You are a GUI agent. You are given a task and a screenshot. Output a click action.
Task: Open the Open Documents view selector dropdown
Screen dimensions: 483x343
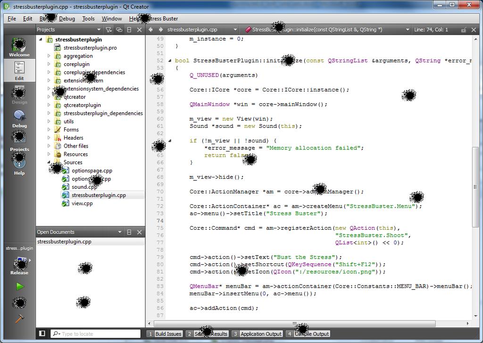click(119, 232)
